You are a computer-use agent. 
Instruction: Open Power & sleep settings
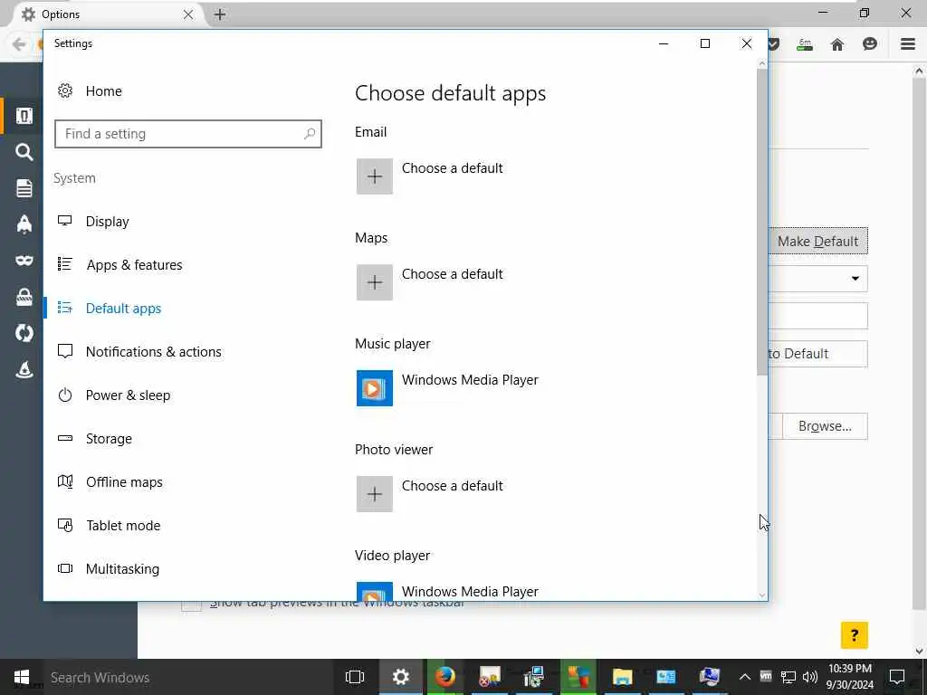coord(114,395)
